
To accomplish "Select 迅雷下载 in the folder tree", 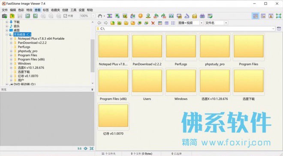I will click(x=24, y=72).
